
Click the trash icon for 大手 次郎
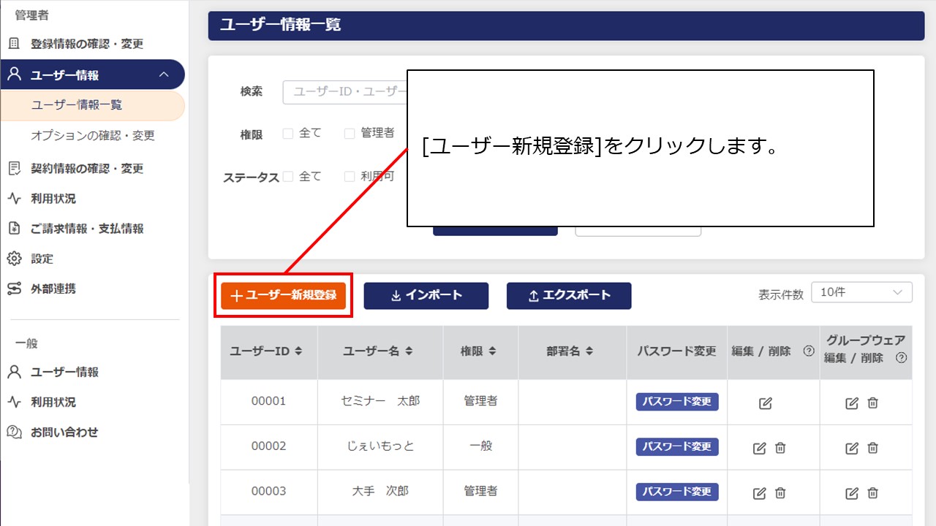[781, 492]
